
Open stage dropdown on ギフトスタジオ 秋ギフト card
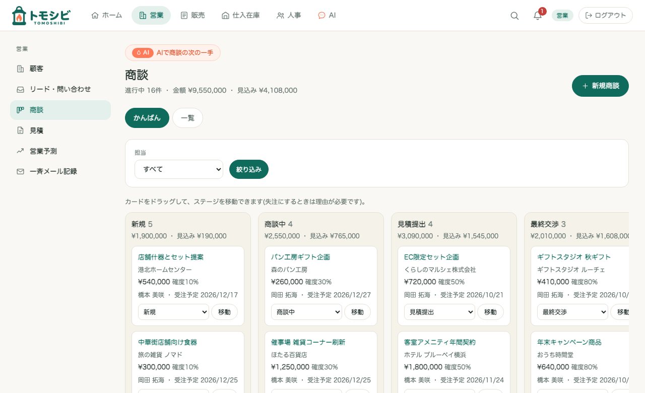pyautogui.click(x=572, y=312)
